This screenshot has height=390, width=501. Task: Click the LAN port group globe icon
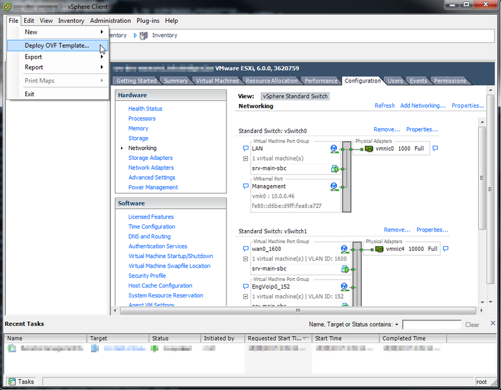(x=334, y=149)
